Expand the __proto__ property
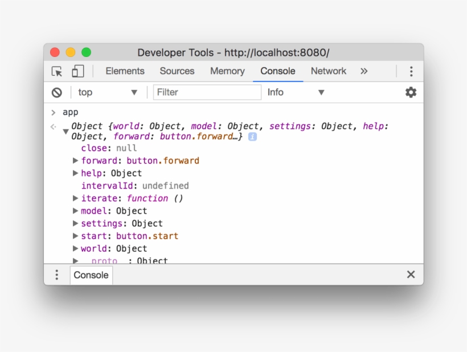 click(x=76, y=260)
